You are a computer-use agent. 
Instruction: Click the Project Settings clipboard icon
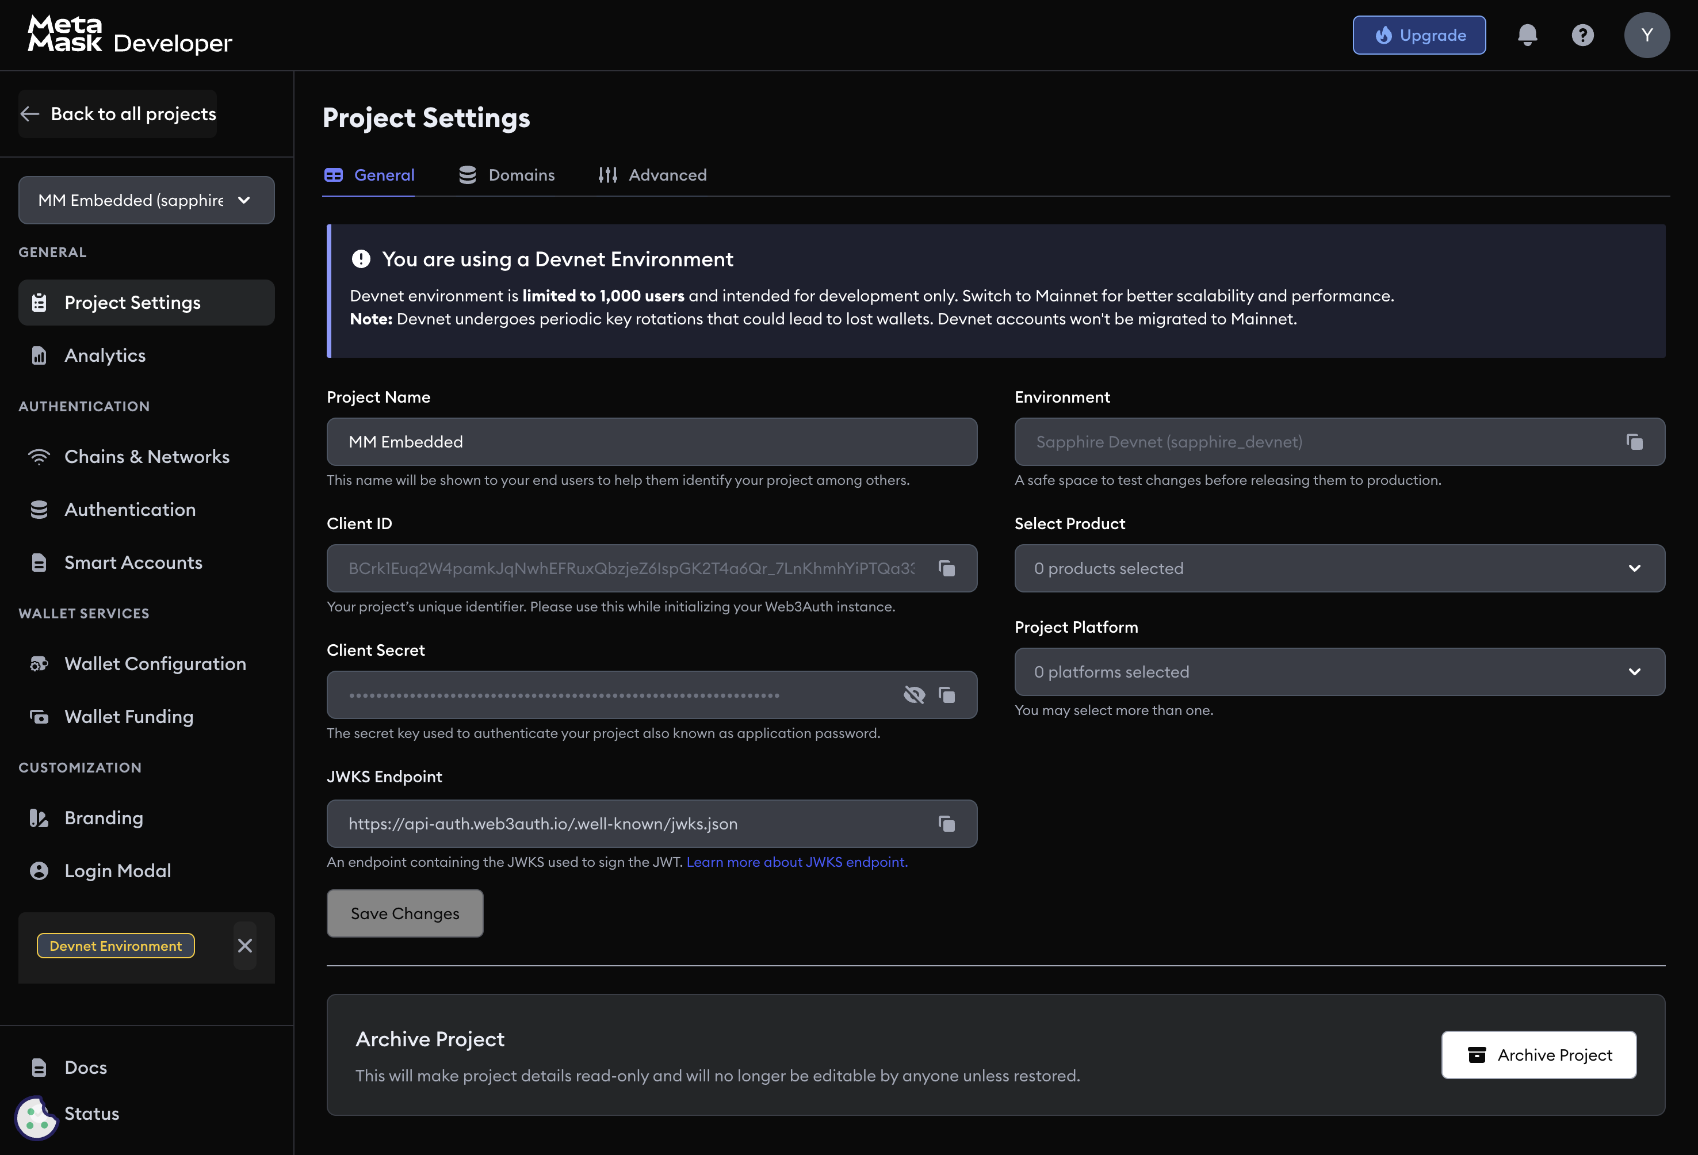coord(39,303)
